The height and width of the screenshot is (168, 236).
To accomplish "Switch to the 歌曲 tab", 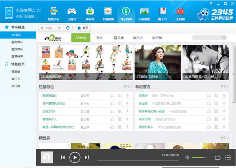I will [x=100, y=38].
